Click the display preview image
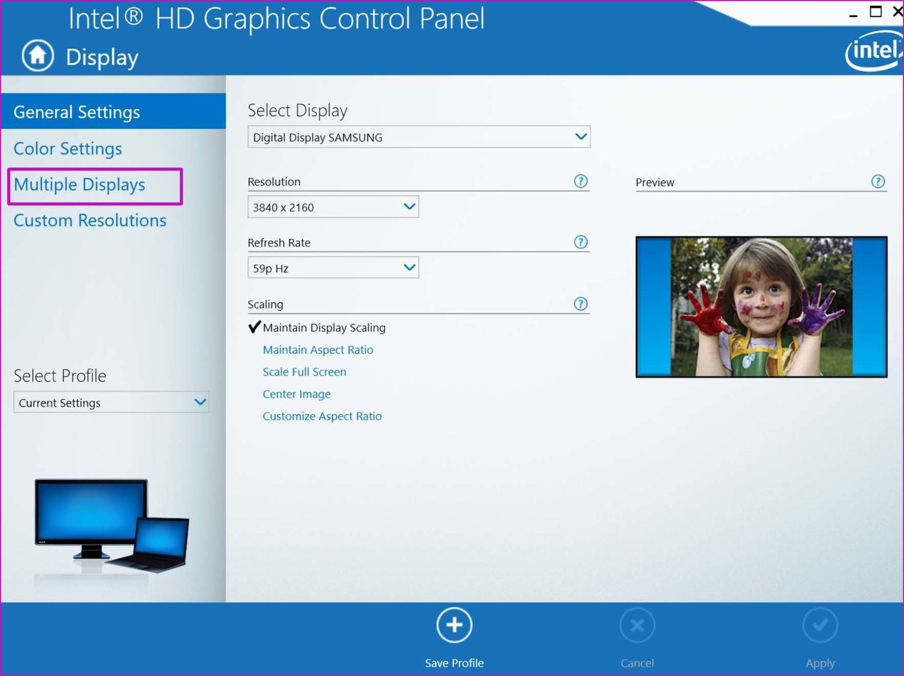 pyautogui.click(x=761, y=307)
